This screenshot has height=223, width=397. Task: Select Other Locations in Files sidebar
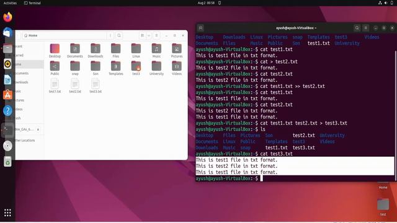tap(29, 141)
